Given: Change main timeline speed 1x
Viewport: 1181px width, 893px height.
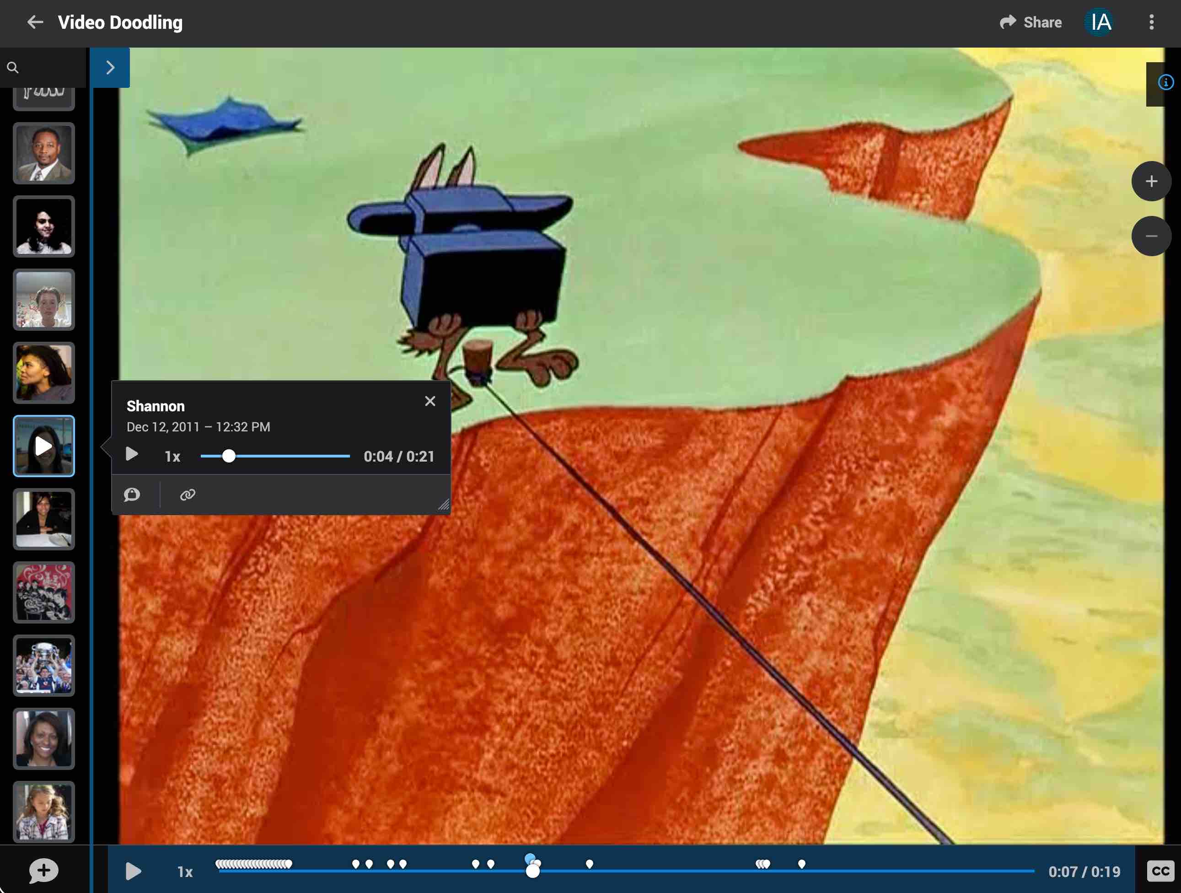Looking at the screenshot, I should pyautogui.click(x=185, y=872).
